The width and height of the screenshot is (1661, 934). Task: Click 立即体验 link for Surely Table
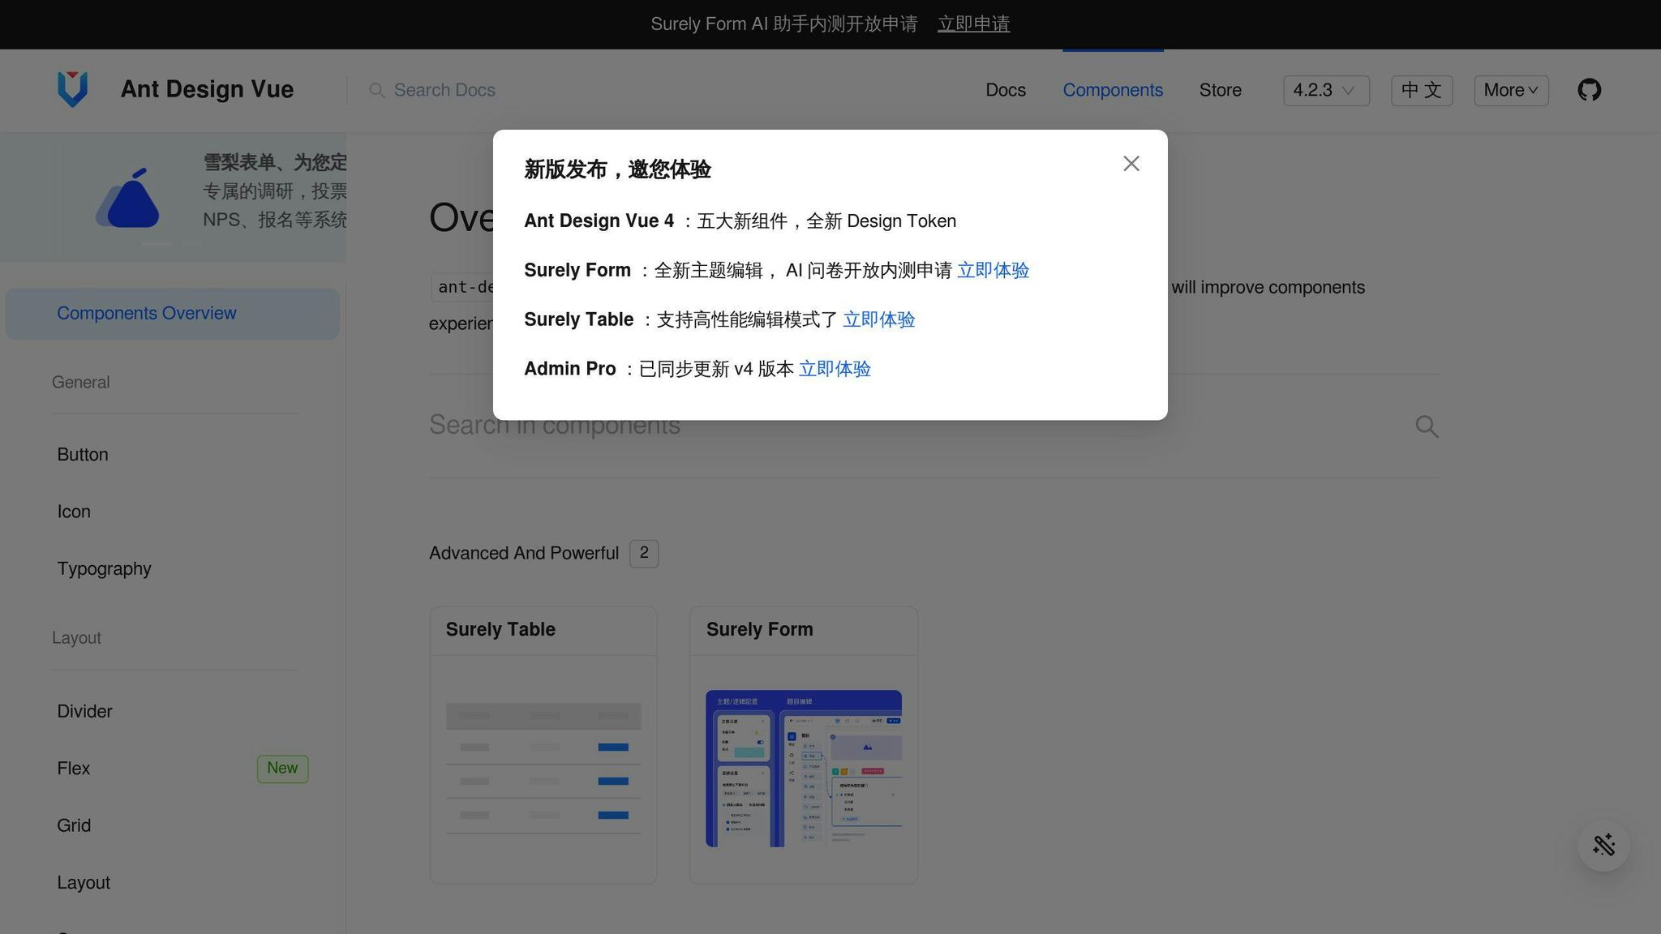coord(878,320)
